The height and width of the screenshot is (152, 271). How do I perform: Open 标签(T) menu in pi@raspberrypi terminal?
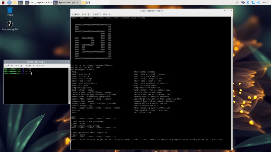(30, 65)
